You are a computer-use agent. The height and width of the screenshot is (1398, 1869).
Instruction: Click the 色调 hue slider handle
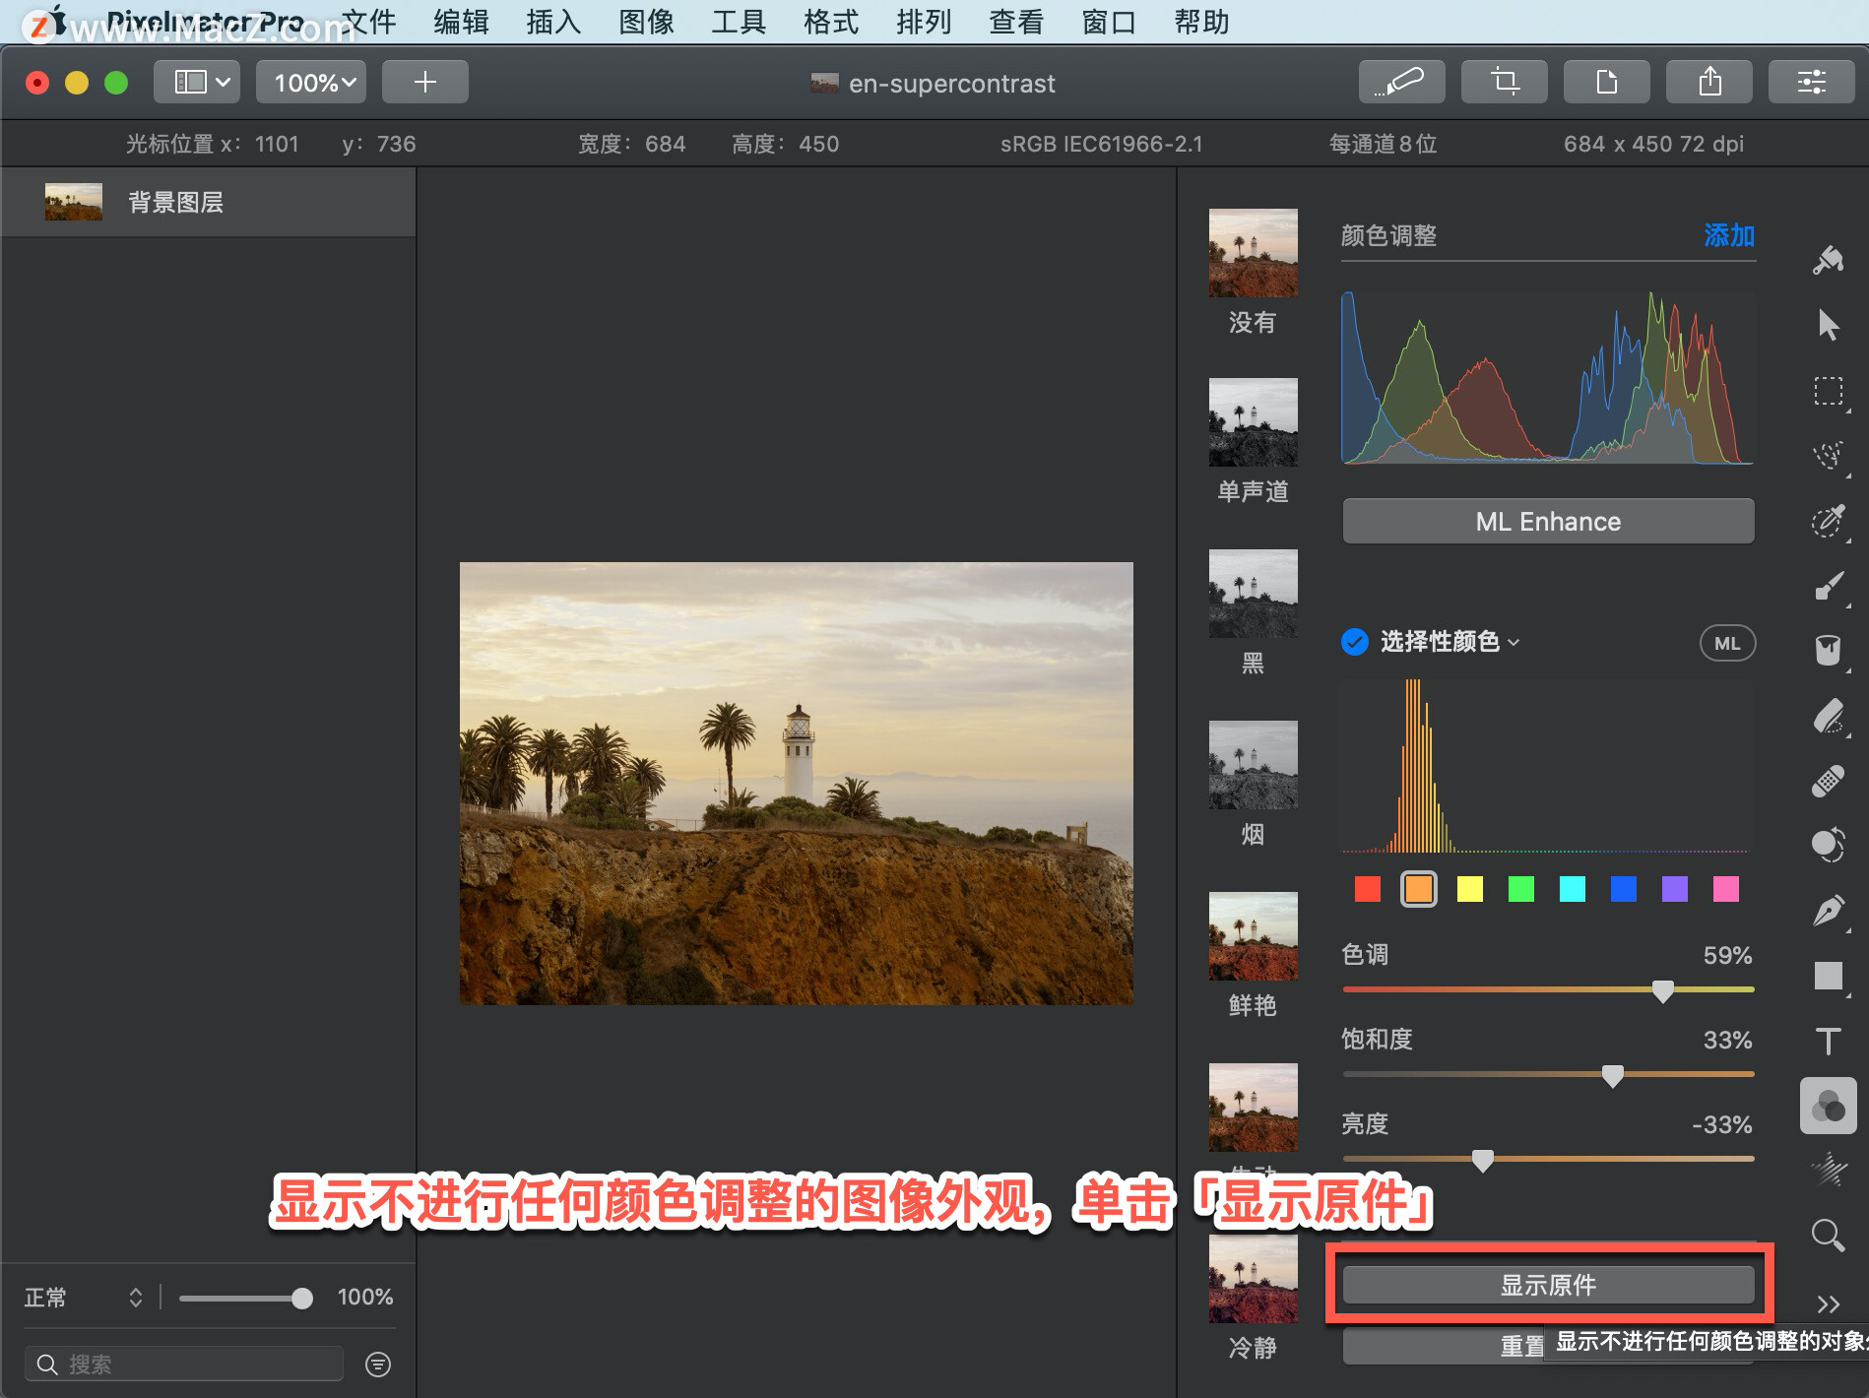click(x=1663, y=990)
